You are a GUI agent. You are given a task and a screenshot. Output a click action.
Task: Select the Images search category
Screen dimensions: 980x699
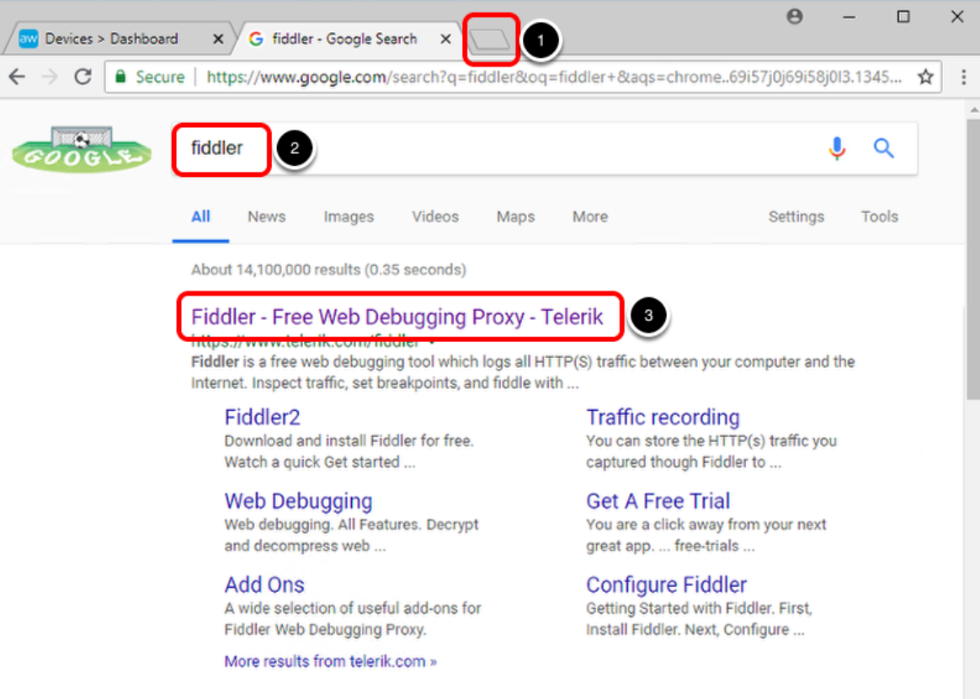tap(349, 216)
